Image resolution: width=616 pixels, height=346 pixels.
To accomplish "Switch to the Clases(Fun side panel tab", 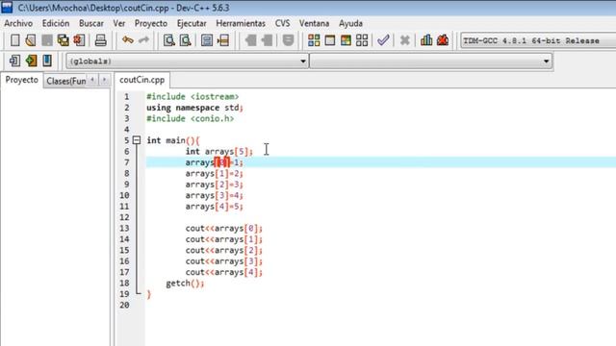I will click(66, 81).
